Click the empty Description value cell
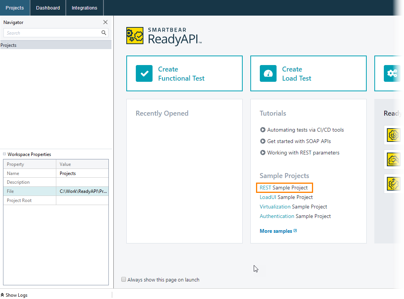The image size is (404, 299). tap(82, 182)
